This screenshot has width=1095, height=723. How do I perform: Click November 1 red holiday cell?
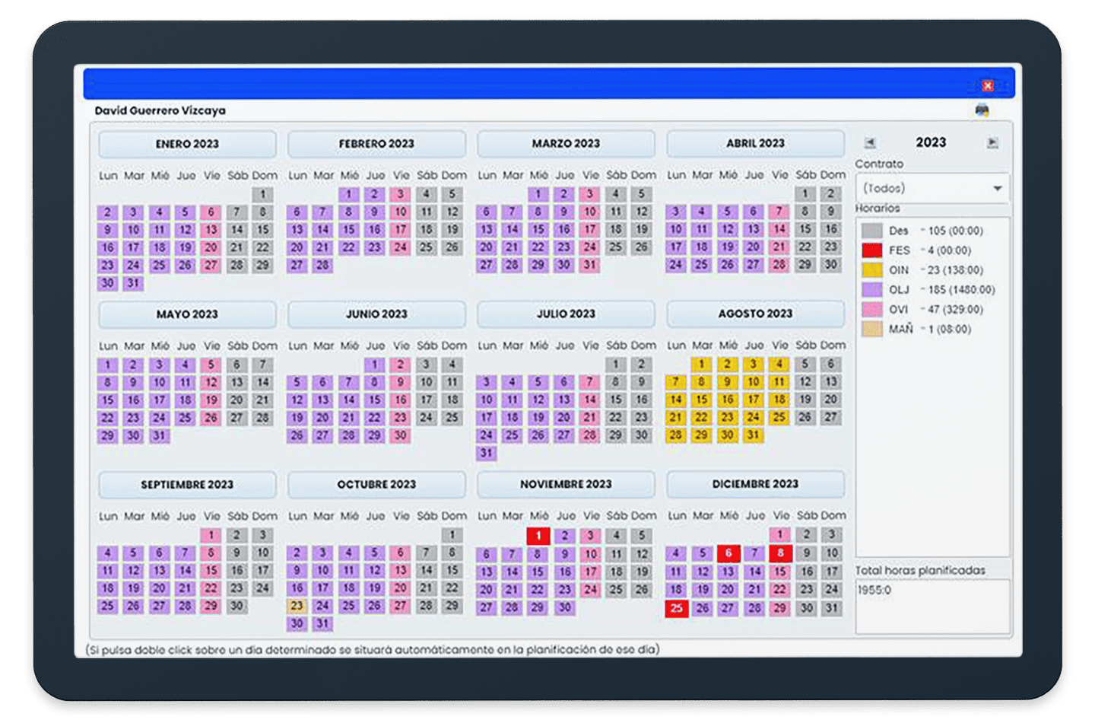pyautogui.click(x=538, y=536)
